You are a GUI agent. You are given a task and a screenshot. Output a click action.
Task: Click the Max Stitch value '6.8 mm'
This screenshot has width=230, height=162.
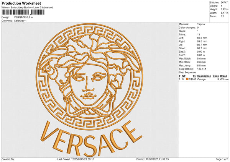click(x=201, y=58)
